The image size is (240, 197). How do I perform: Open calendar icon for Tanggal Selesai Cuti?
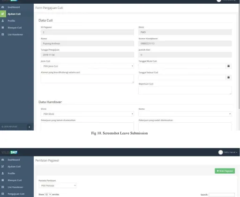tap(228, 77)
